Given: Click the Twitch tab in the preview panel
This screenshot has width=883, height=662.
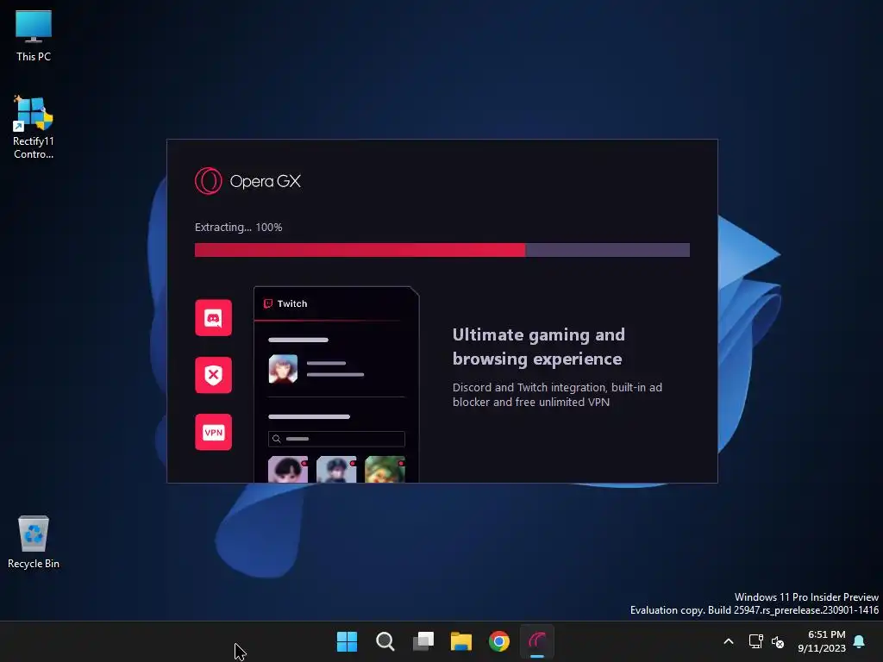Looking at the screenshot, I should 285,304.
